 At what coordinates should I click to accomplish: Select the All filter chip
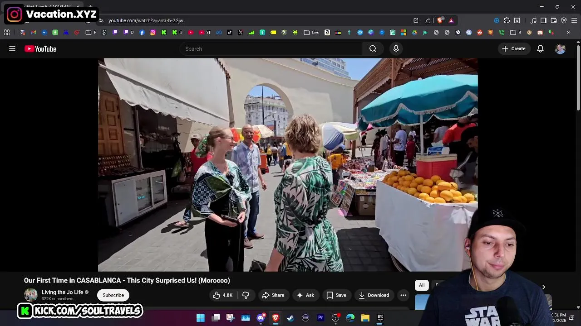(422, 285)
